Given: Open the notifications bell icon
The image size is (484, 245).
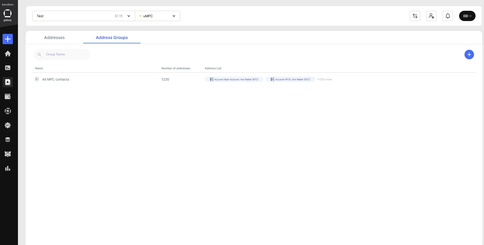Looking at the screenshot, I should click(448, 16).
